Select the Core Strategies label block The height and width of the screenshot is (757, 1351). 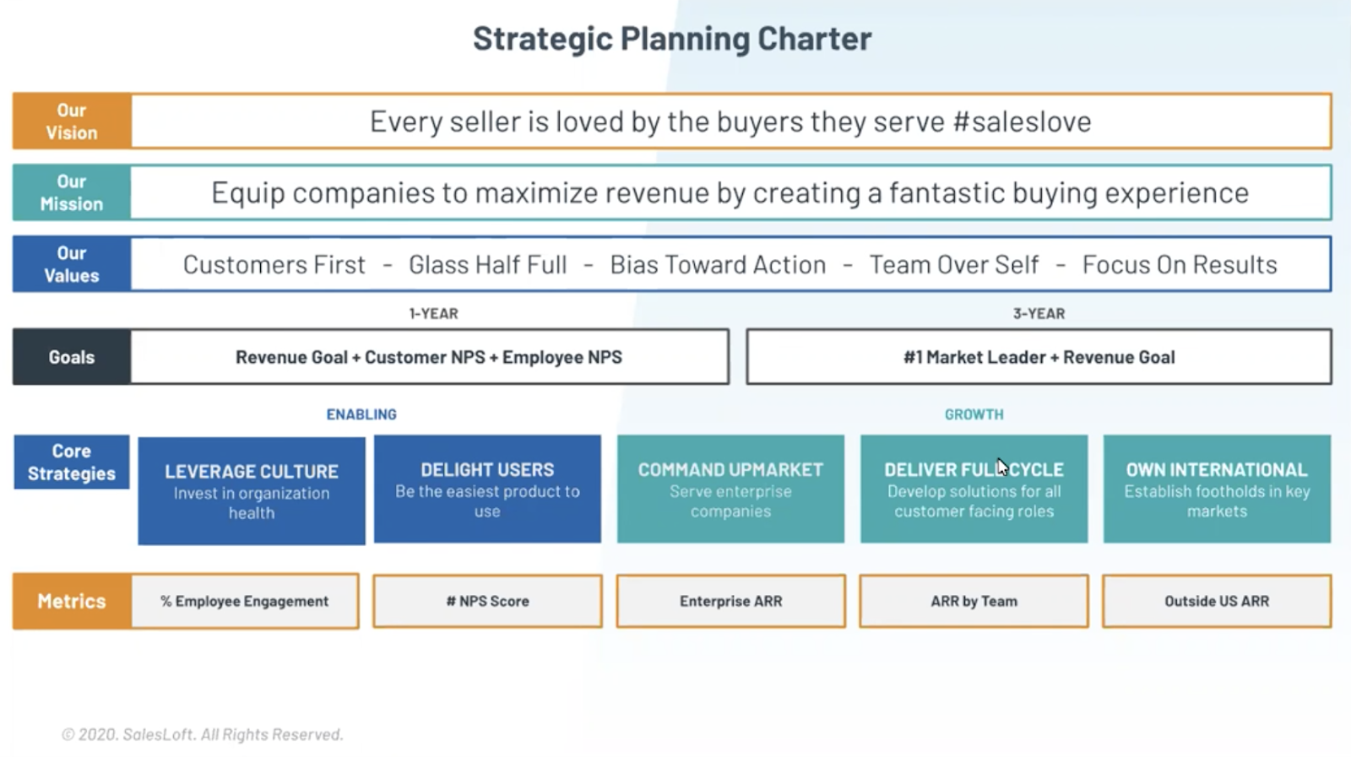[72, 462]
